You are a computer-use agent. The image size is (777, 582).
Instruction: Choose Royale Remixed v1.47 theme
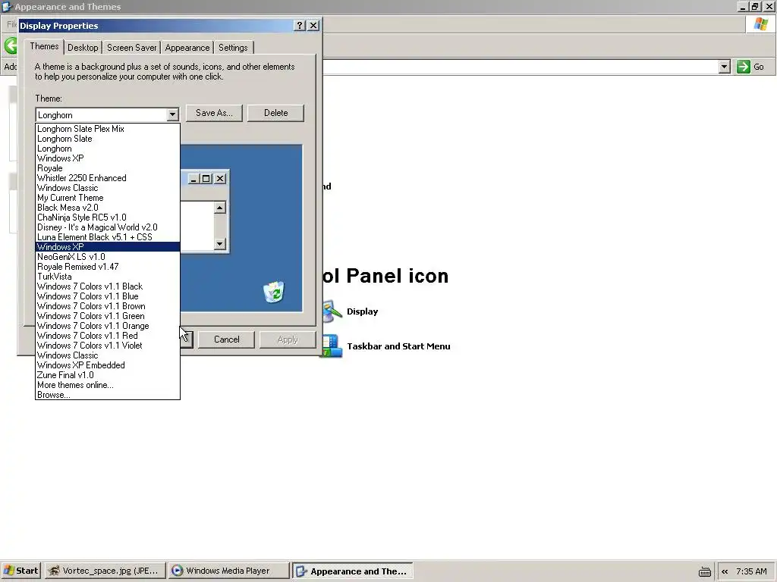click(x=108, y=267)
